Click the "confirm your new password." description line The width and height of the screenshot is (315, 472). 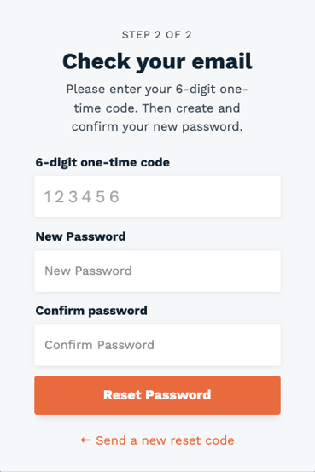point(157,126)
